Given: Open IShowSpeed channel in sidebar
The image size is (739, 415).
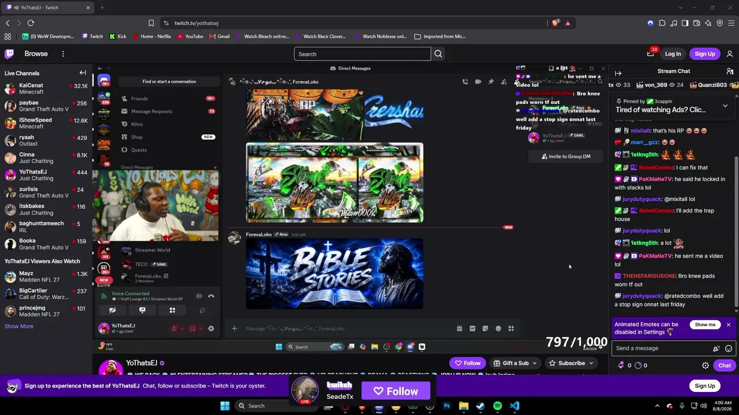Looking at the screenshot, I should point(46,123).
